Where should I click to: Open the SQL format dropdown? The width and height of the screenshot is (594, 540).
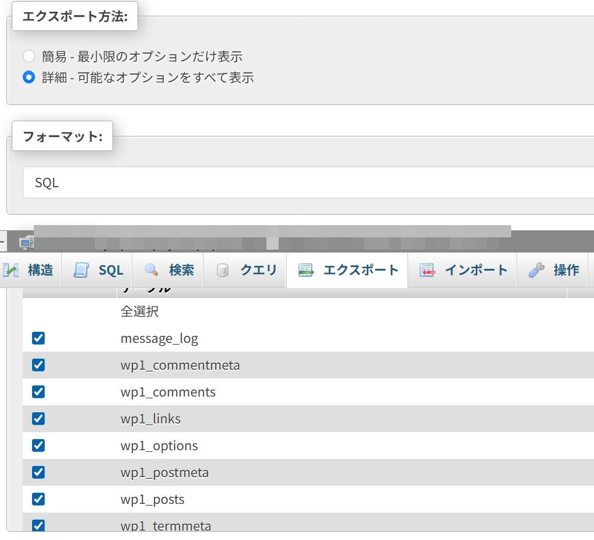coord(308,183)
